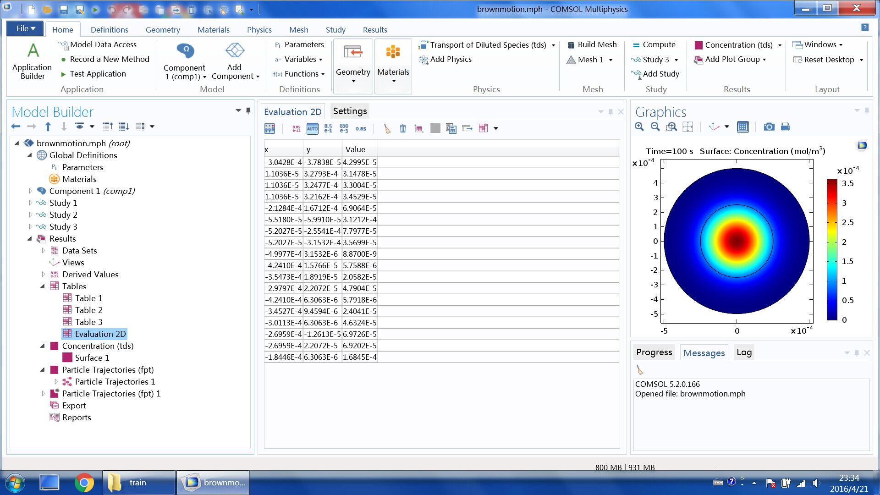The width and height of the screenshot is (880, 495).
Task: Click the Zoom In graphics icon
Action: [639, 127]
